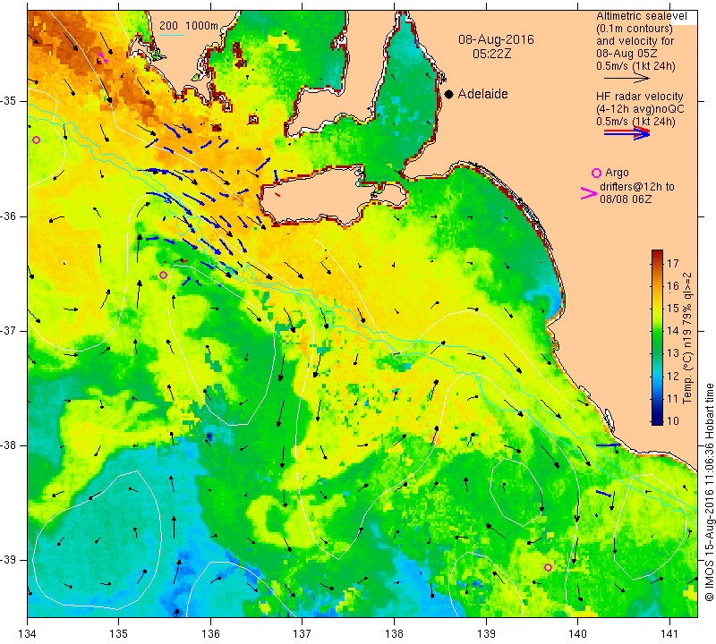Click the colorbar tick label 10

pos(673,420)
